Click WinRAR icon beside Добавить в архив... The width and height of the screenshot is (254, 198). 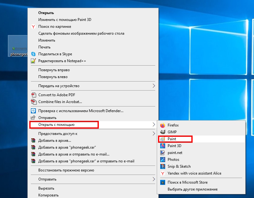click(x=33, y=141)
